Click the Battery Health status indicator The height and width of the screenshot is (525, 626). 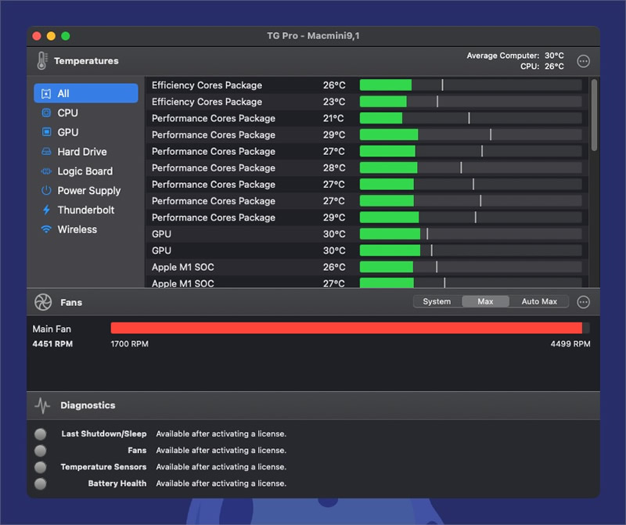coord(41,484)
